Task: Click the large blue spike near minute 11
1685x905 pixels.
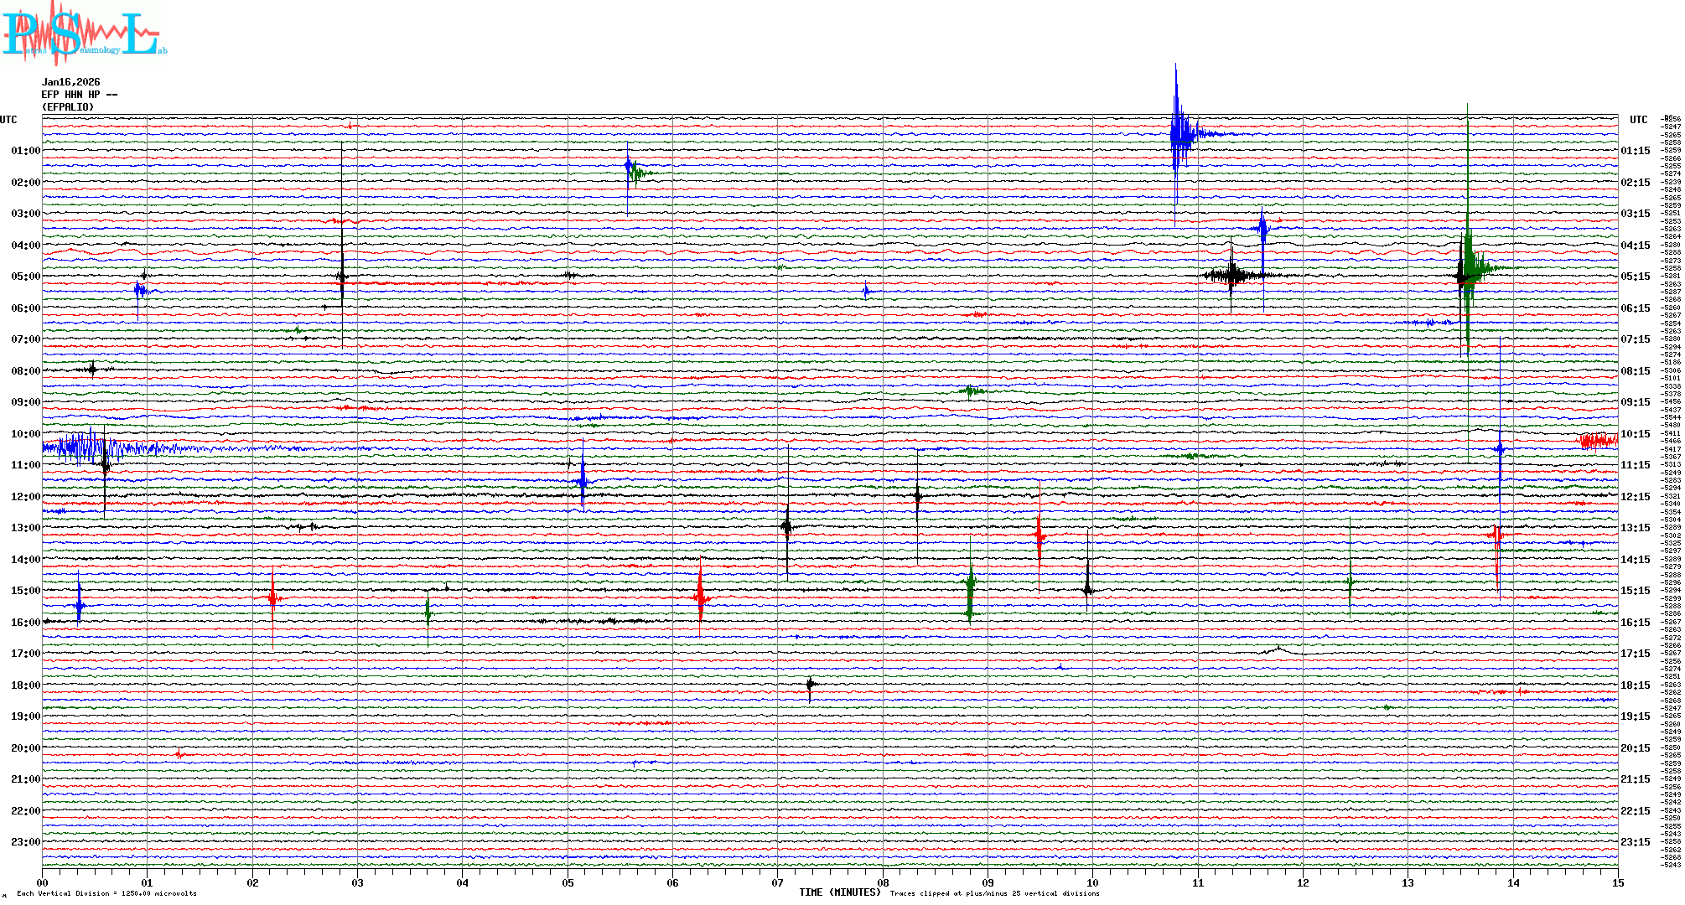Action: click(x=1178, y=134)
